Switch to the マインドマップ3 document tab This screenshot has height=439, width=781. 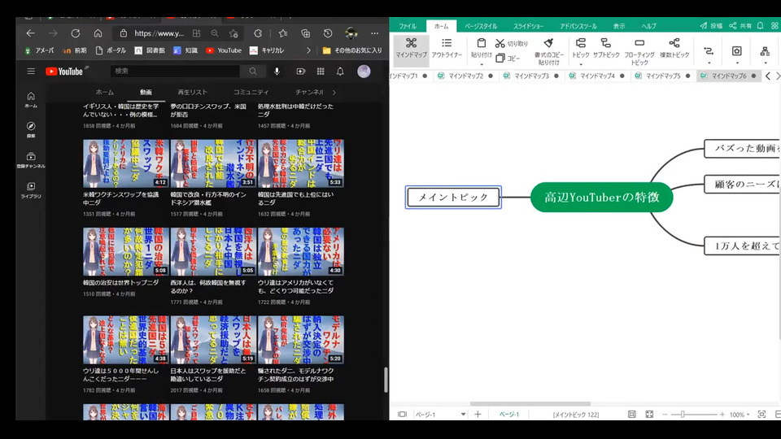tap(531, 76)
